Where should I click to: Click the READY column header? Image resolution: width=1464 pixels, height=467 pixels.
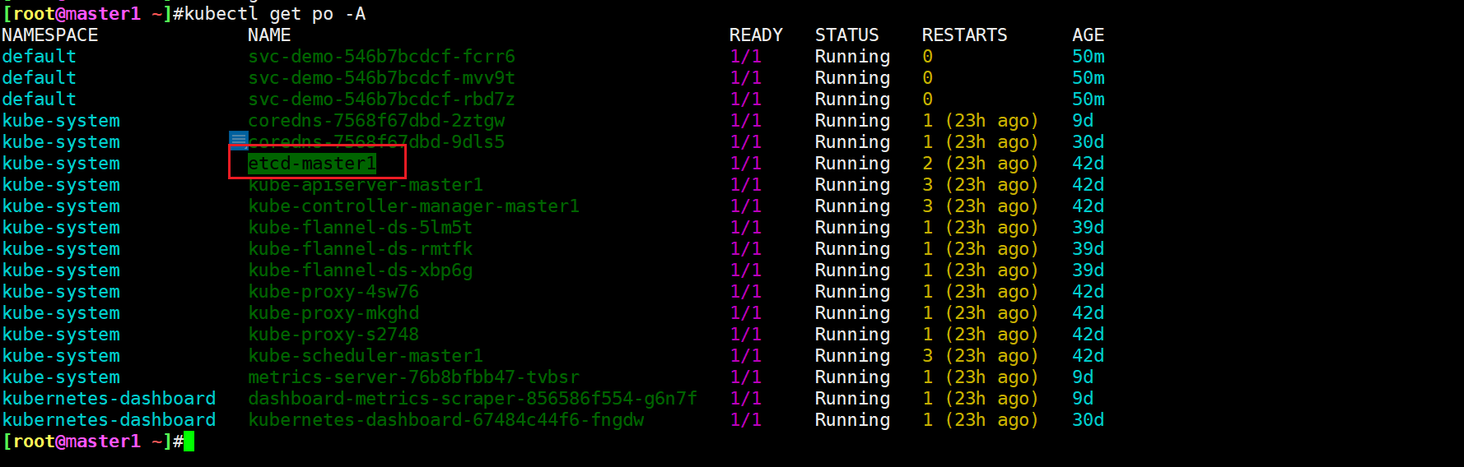point(755,35)
